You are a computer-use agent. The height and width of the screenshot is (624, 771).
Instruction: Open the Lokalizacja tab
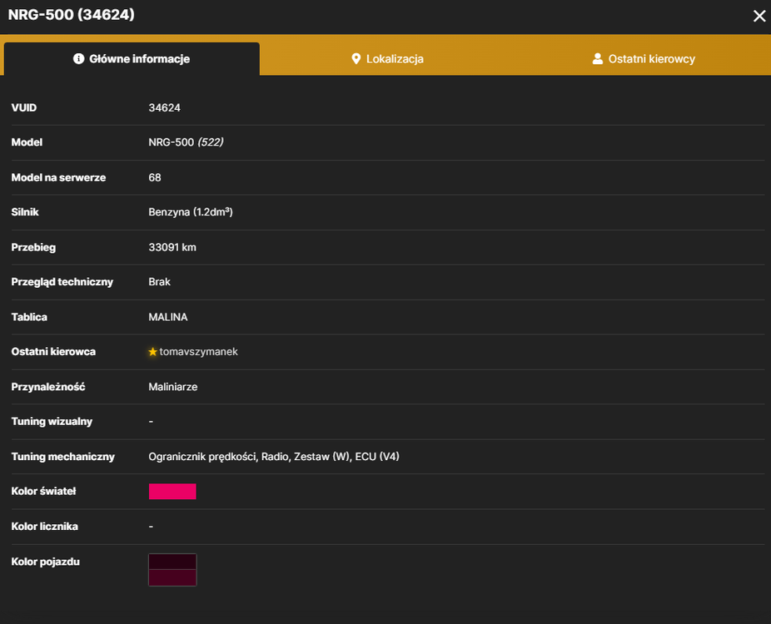387,59
